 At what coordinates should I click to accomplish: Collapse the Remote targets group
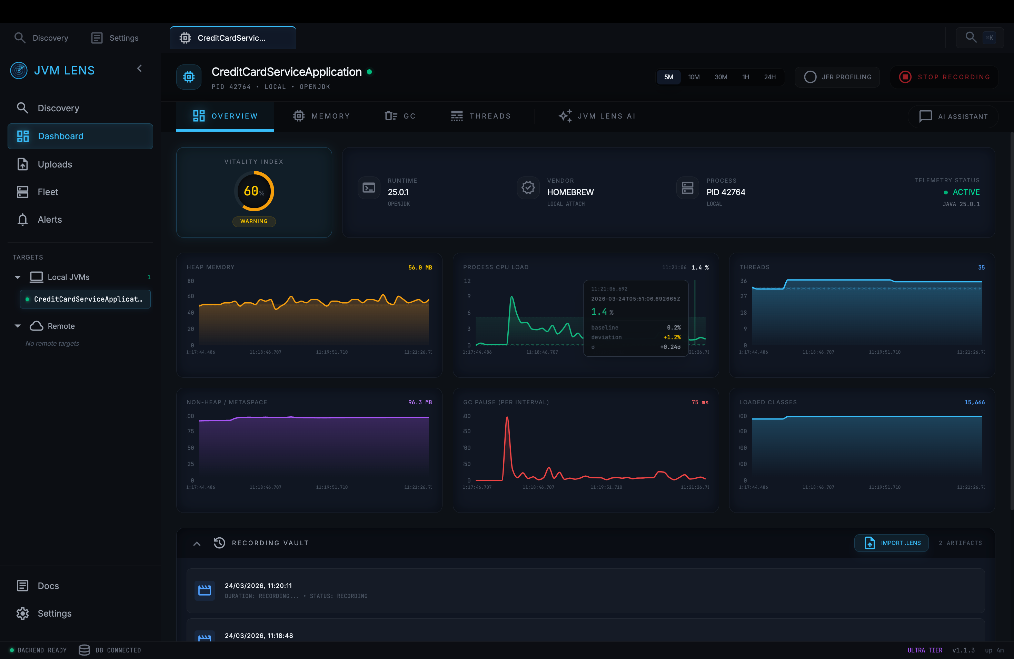18,326
